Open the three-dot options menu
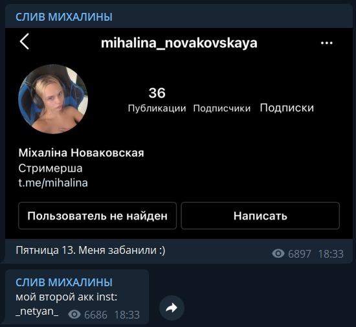 coord(326,43)
